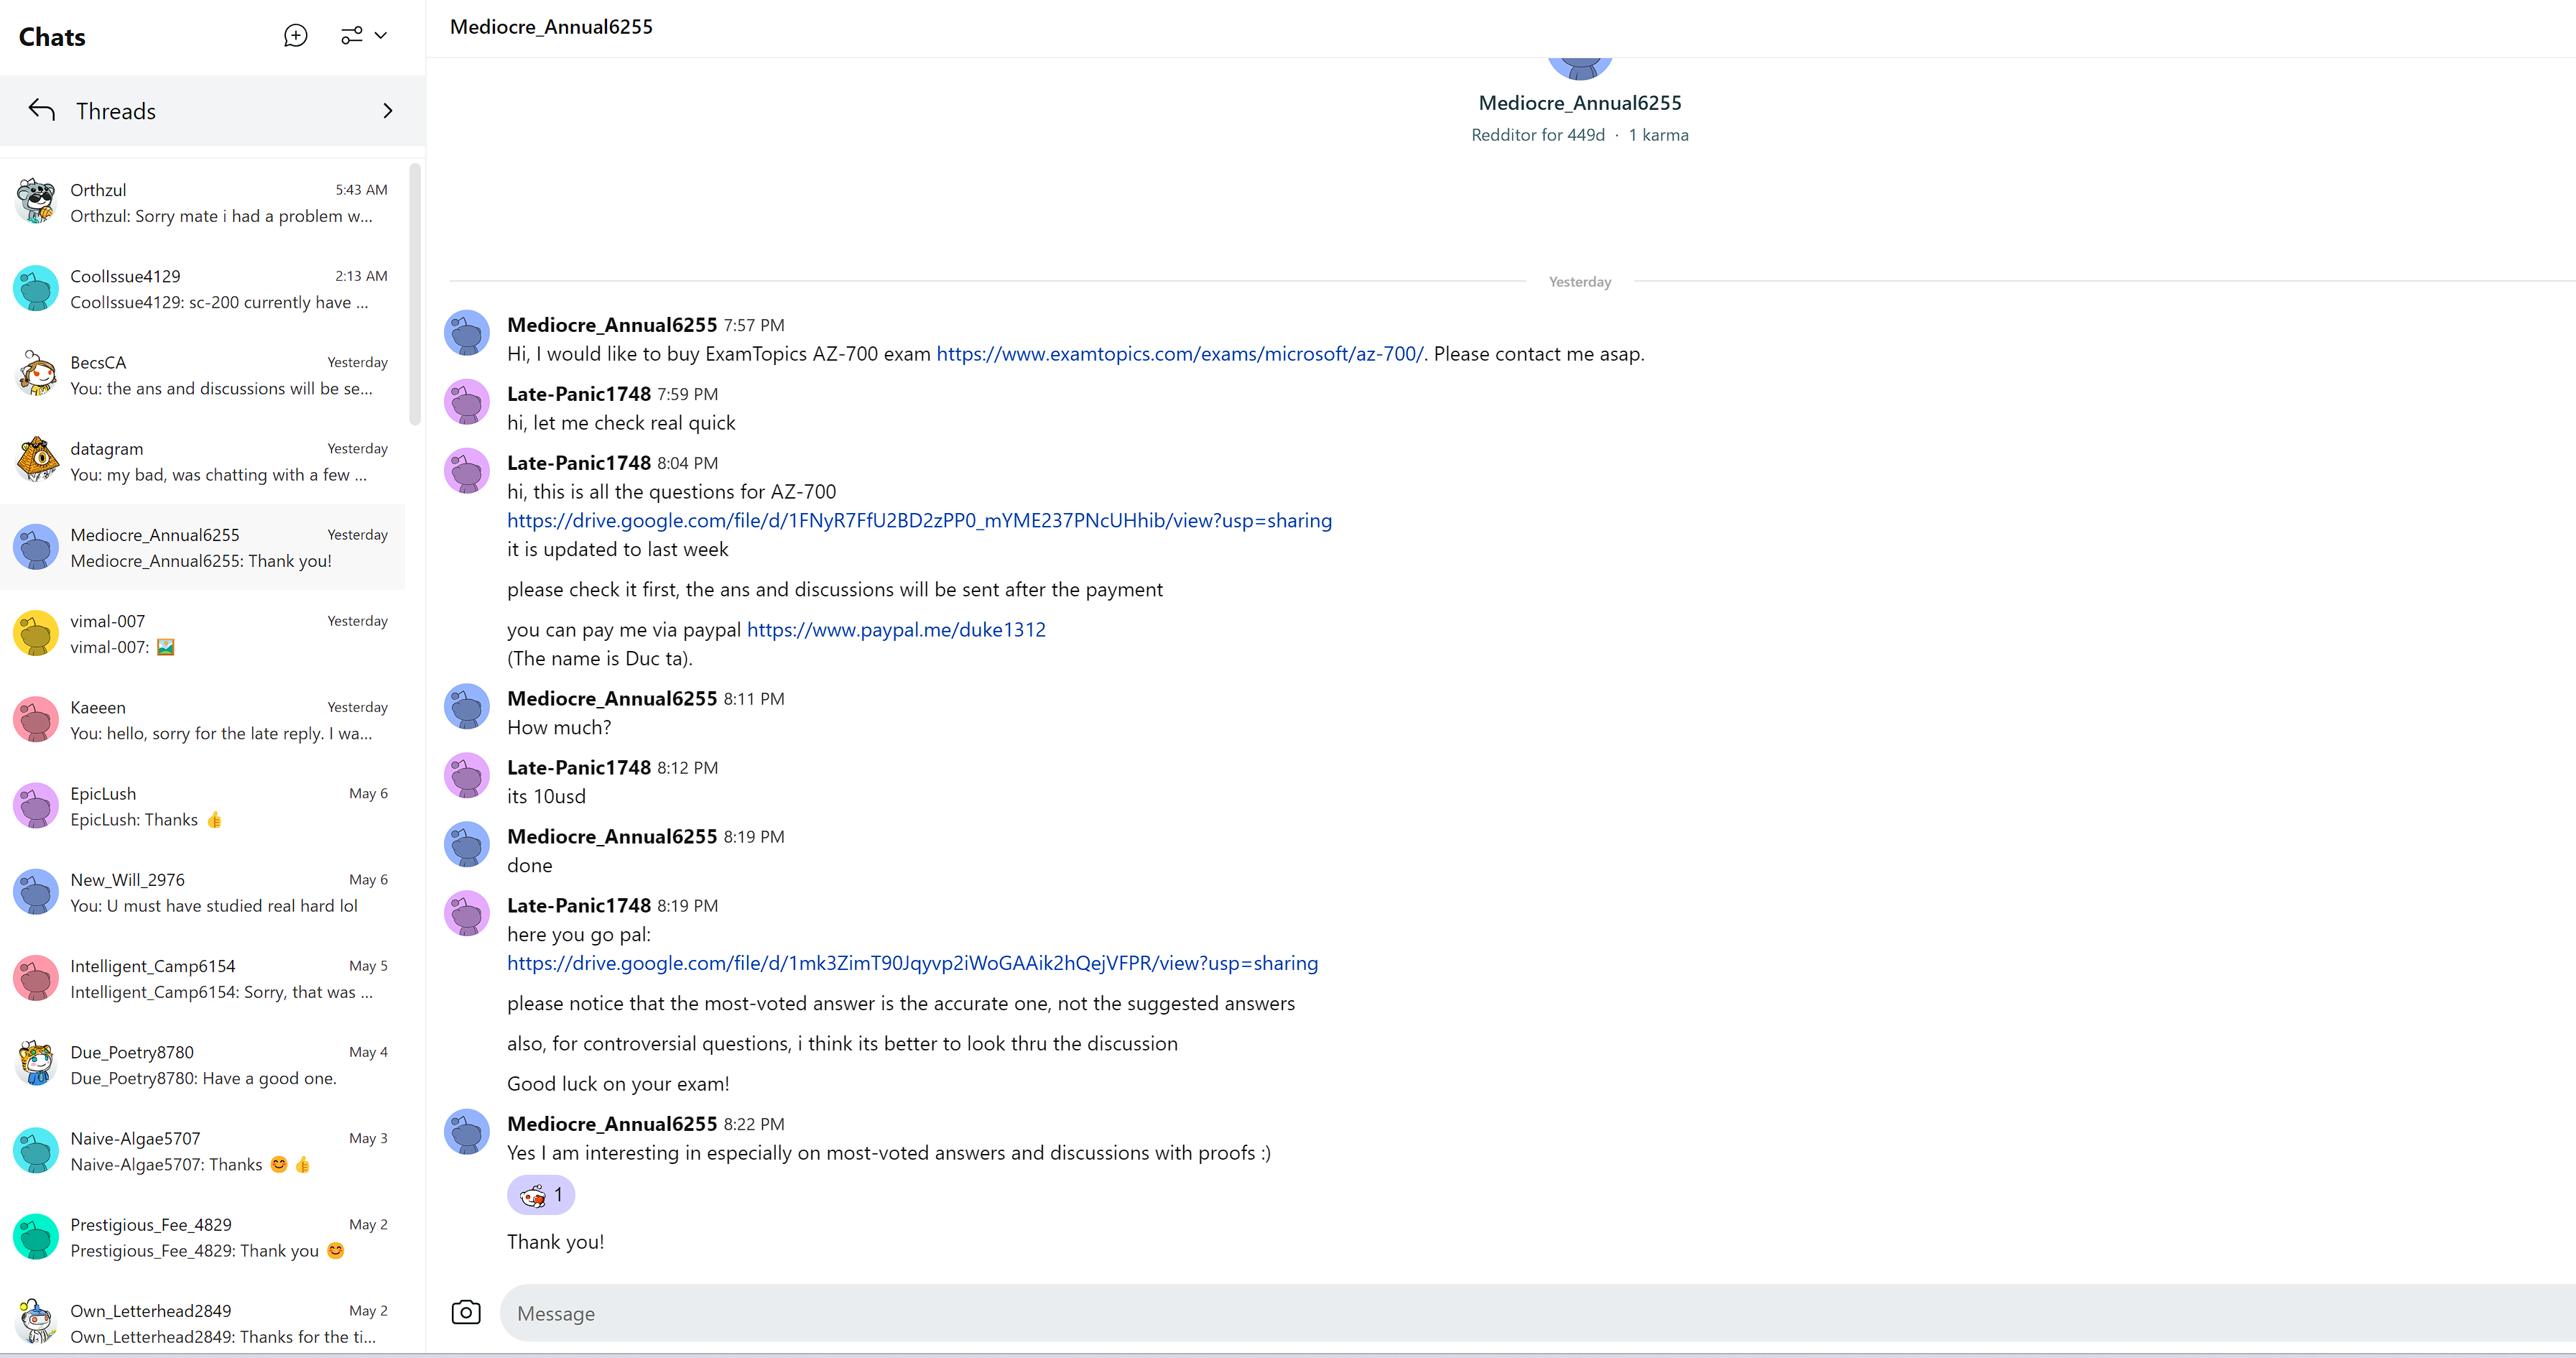Toggle the snoo reaction on last message

pyautogui.click(x=541, y=1195)
